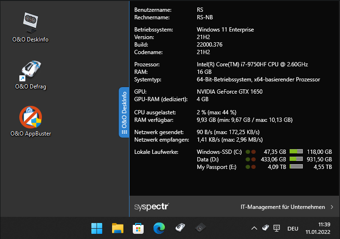Screen dimensions: 340x239
Task: Click the usage bar of My Passport (E:)
Action: (x=296, y=167)
